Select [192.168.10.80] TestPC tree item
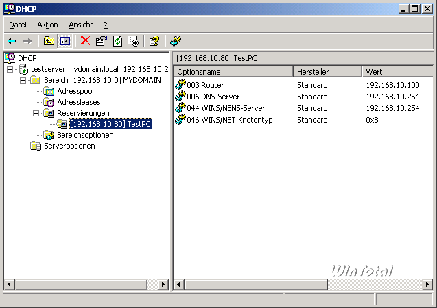 (110, 124)
